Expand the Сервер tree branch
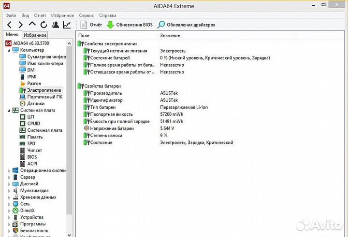348x237 pixels. 9,177
